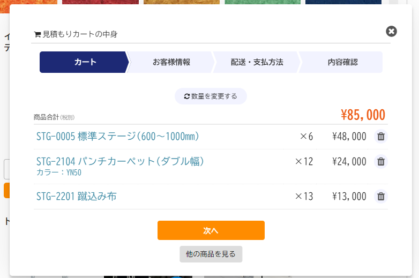
Task: Select the green carpet color swatch
Action: pyautogui.click(x=263, y=2)
